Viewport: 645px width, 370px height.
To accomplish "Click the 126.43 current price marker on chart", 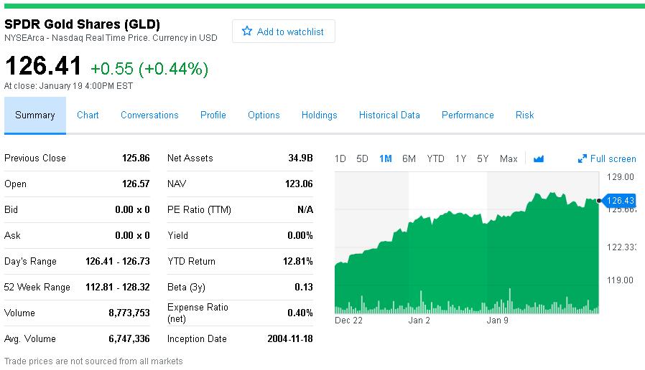I will click(620, 201).
